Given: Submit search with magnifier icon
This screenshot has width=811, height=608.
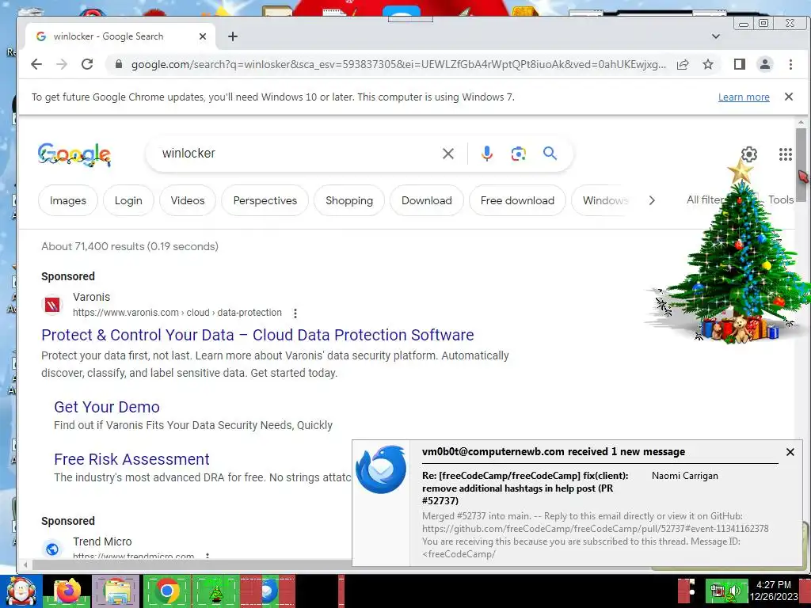Looking at the screenshot, I should click(550, 153).
